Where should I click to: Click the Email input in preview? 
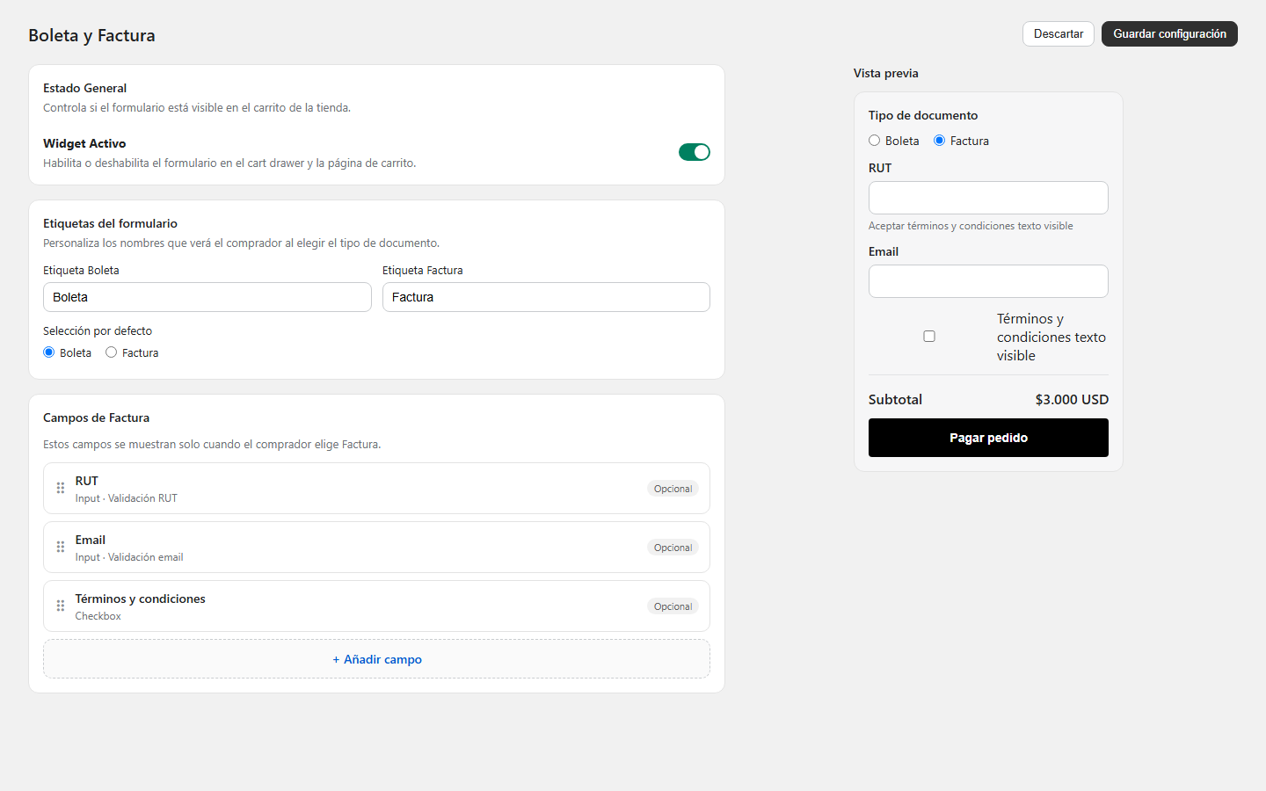[x=988, y=281]
